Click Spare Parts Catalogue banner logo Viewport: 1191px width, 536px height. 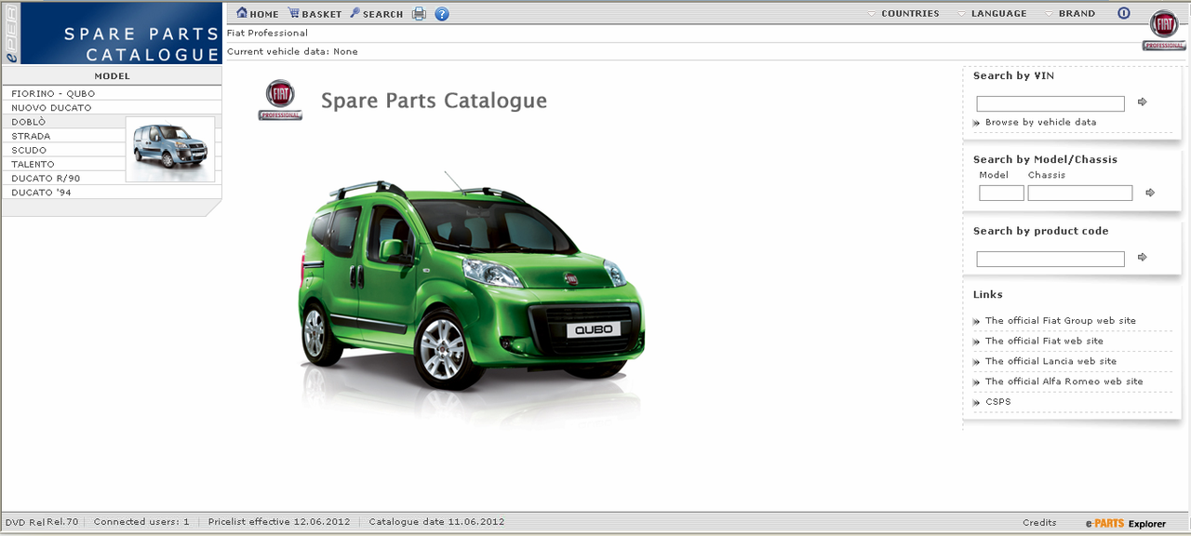tap(112, 34)
